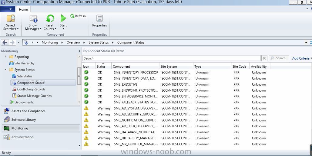Click the Reset Counts green arrow icon
This screenshot has height=156, width=312.
[x=50, y=18]
